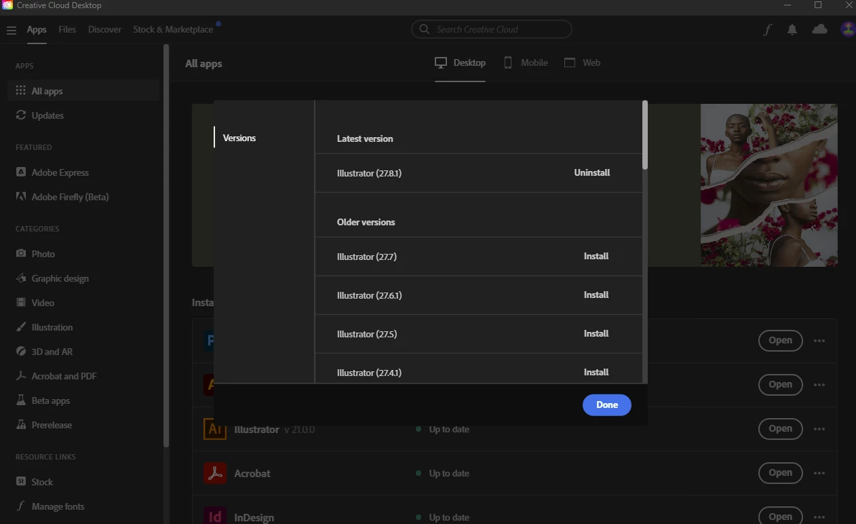856x524 pixels.
Task: Click Acrobat's 'Up to date' status
Action: tap(449, 473)
